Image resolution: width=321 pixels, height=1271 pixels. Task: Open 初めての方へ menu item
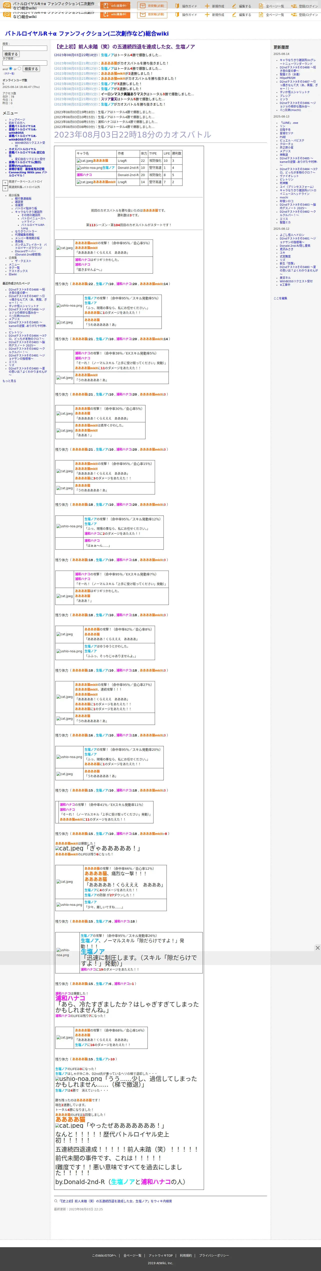pos(17,123)
